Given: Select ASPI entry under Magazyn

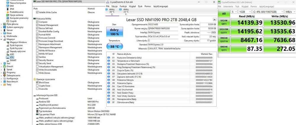Looking at the screenshot, I should [x=12, y=54].
